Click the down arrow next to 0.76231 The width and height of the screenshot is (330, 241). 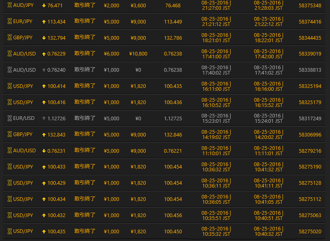(x=44, y=151)
